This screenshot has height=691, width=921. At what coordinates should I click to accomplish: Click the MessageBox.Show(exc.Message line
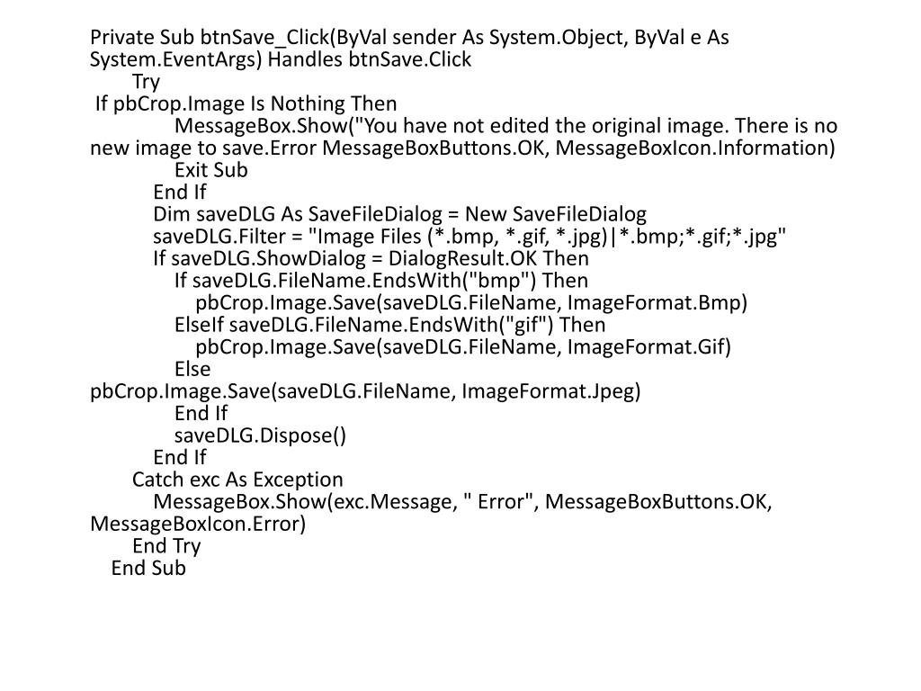[463, 502]
